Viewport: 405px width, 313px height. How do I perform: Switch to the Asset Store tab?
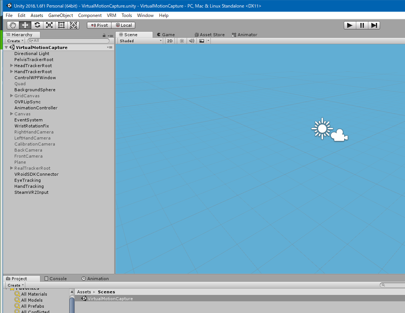(x=210, y=35)
